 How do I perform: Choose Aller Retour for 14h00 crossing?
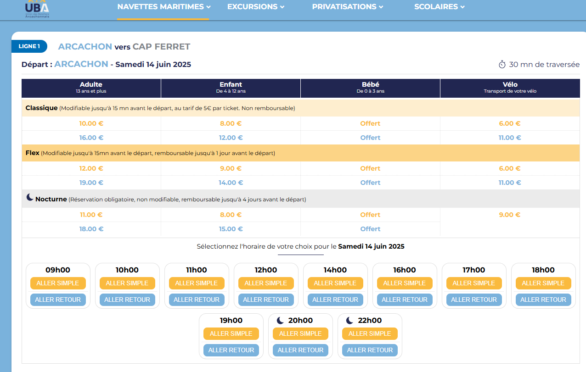point(335,300)
